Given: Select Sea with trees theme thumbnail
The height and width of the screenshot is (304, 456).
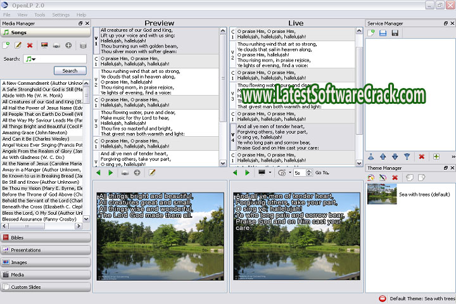Looking at the screenshot, I should 382,194.
